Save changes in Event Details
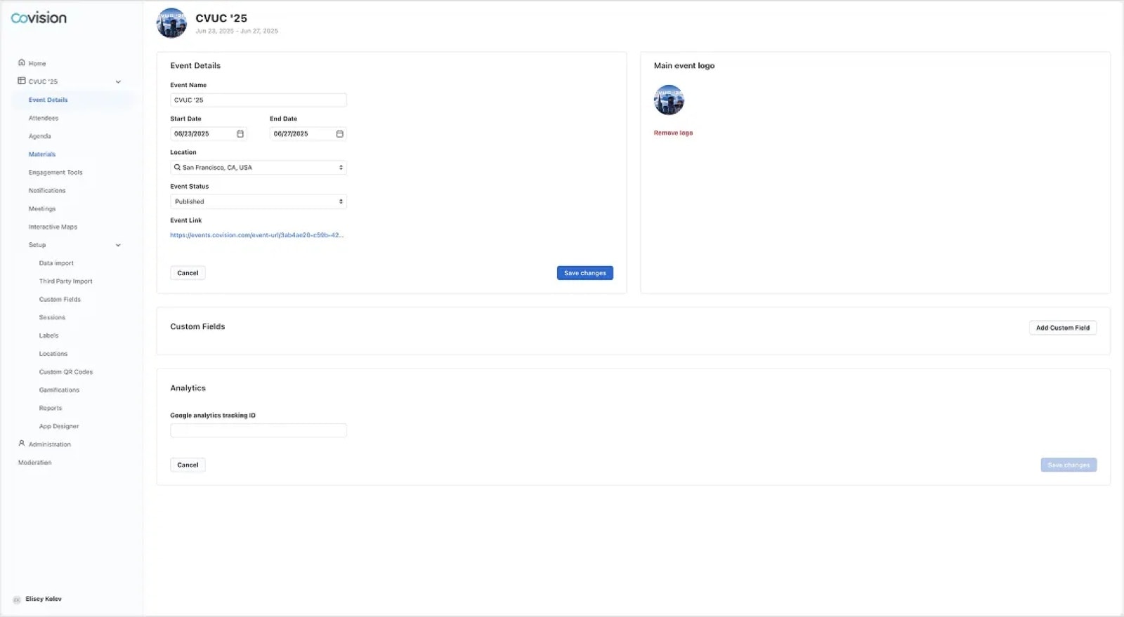The image size is (1124, 617). [585, 273]
